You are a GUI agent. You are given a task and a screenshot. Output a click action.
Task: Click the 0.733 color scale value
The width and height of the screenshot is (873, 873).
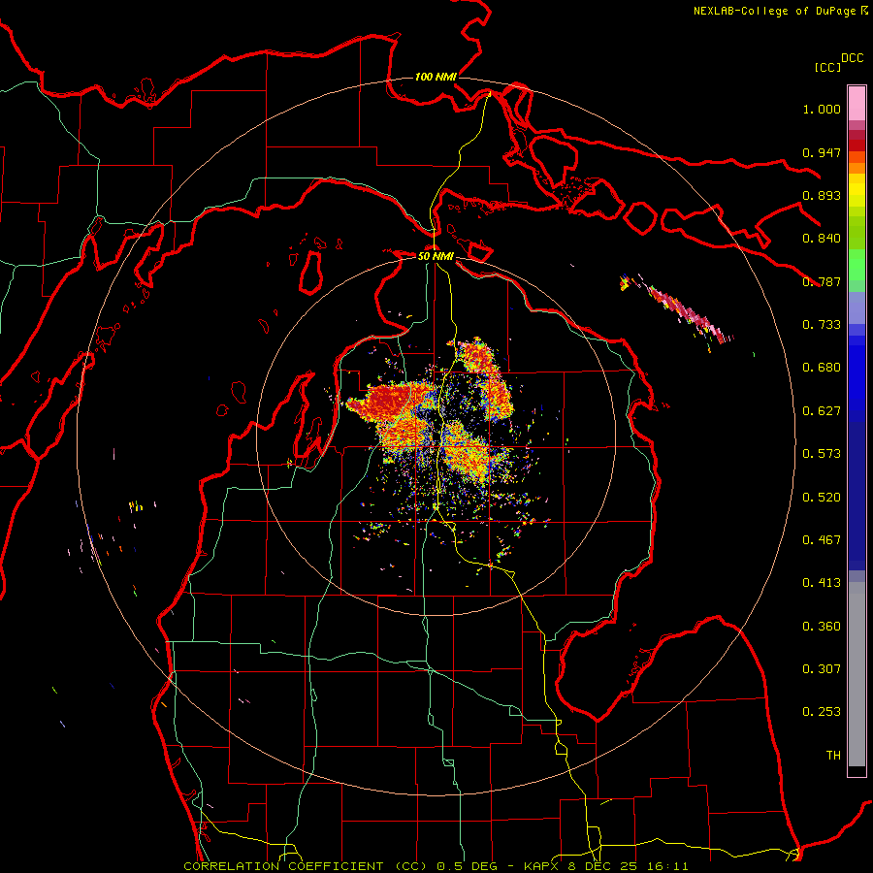point(822,325)
